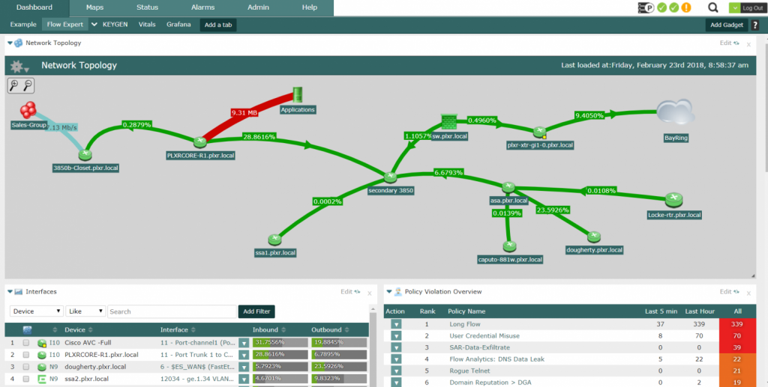Screen dimensions: 768x387
Task: Select the secondary 3850 router node
Action: (390, 177)
